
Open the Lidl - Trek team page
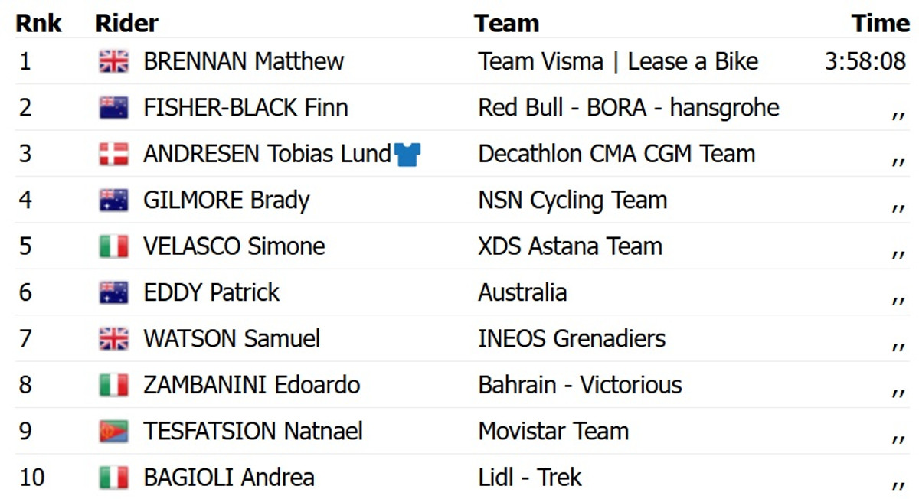(529, 478)
